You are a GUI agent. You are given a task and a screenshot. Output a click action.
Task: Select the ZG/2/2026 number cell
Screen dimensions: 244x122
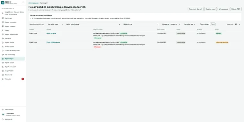(33, 42)
